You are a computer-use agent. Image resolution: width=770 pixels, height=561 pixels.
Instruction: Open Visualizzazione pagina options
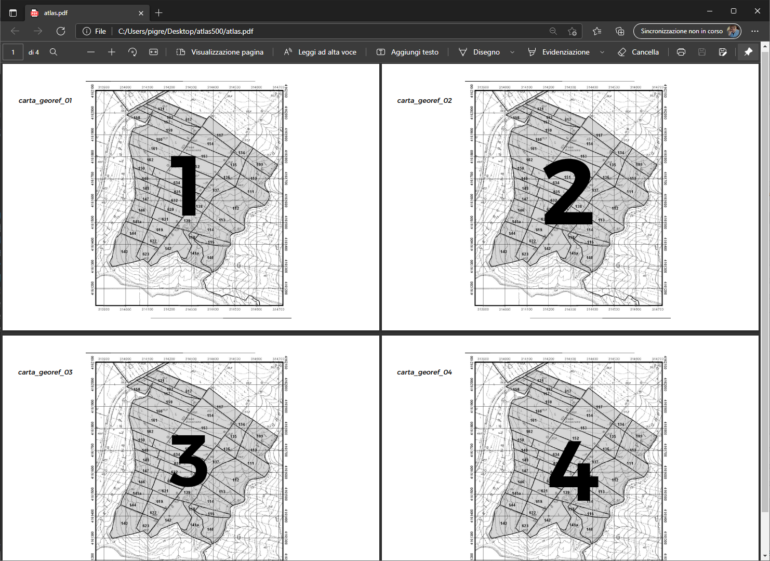[220, 52]
